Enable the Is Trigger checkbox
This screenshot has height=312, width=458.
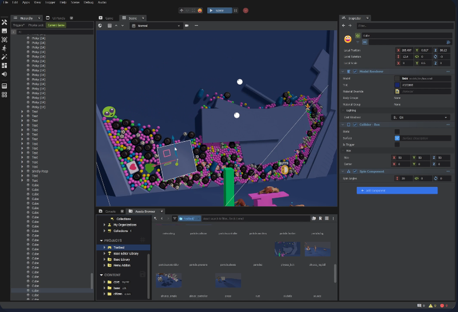[x=397, y=145]
